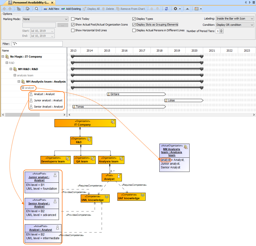Increase the Number of Period Tiers
The width and height of the screenshot is (256, 246).
[x=222, y=30]
